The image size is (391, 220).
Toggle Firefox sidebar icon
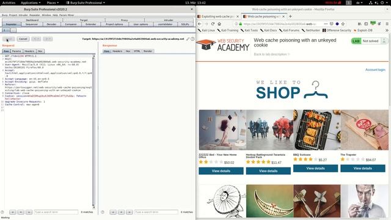point(366,24)
